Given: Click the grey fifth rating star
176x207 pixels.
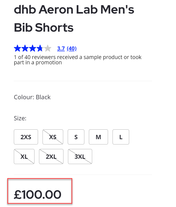Looking at the screenshot, I should tap(48, 48).
